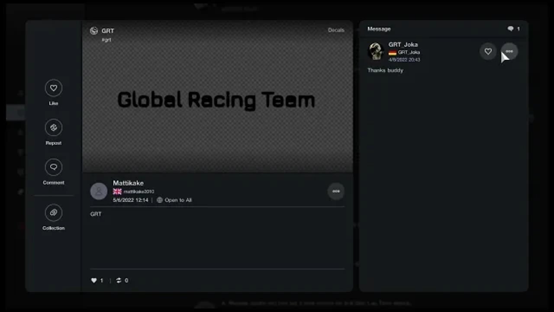Viewport: 554px width, 312px height.
Task: Like GRT_Joka's comment
Action: [x=488, y=52]
